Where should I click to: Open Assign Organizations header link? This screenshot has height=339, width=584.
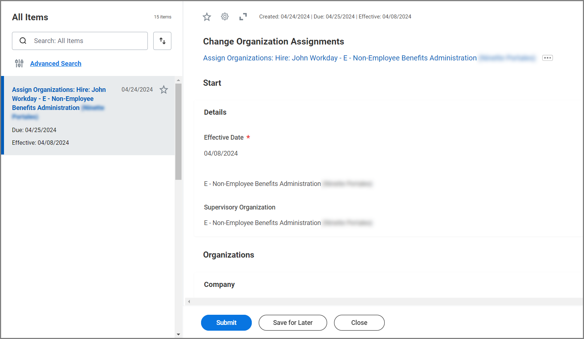click(x=340, y=58)
